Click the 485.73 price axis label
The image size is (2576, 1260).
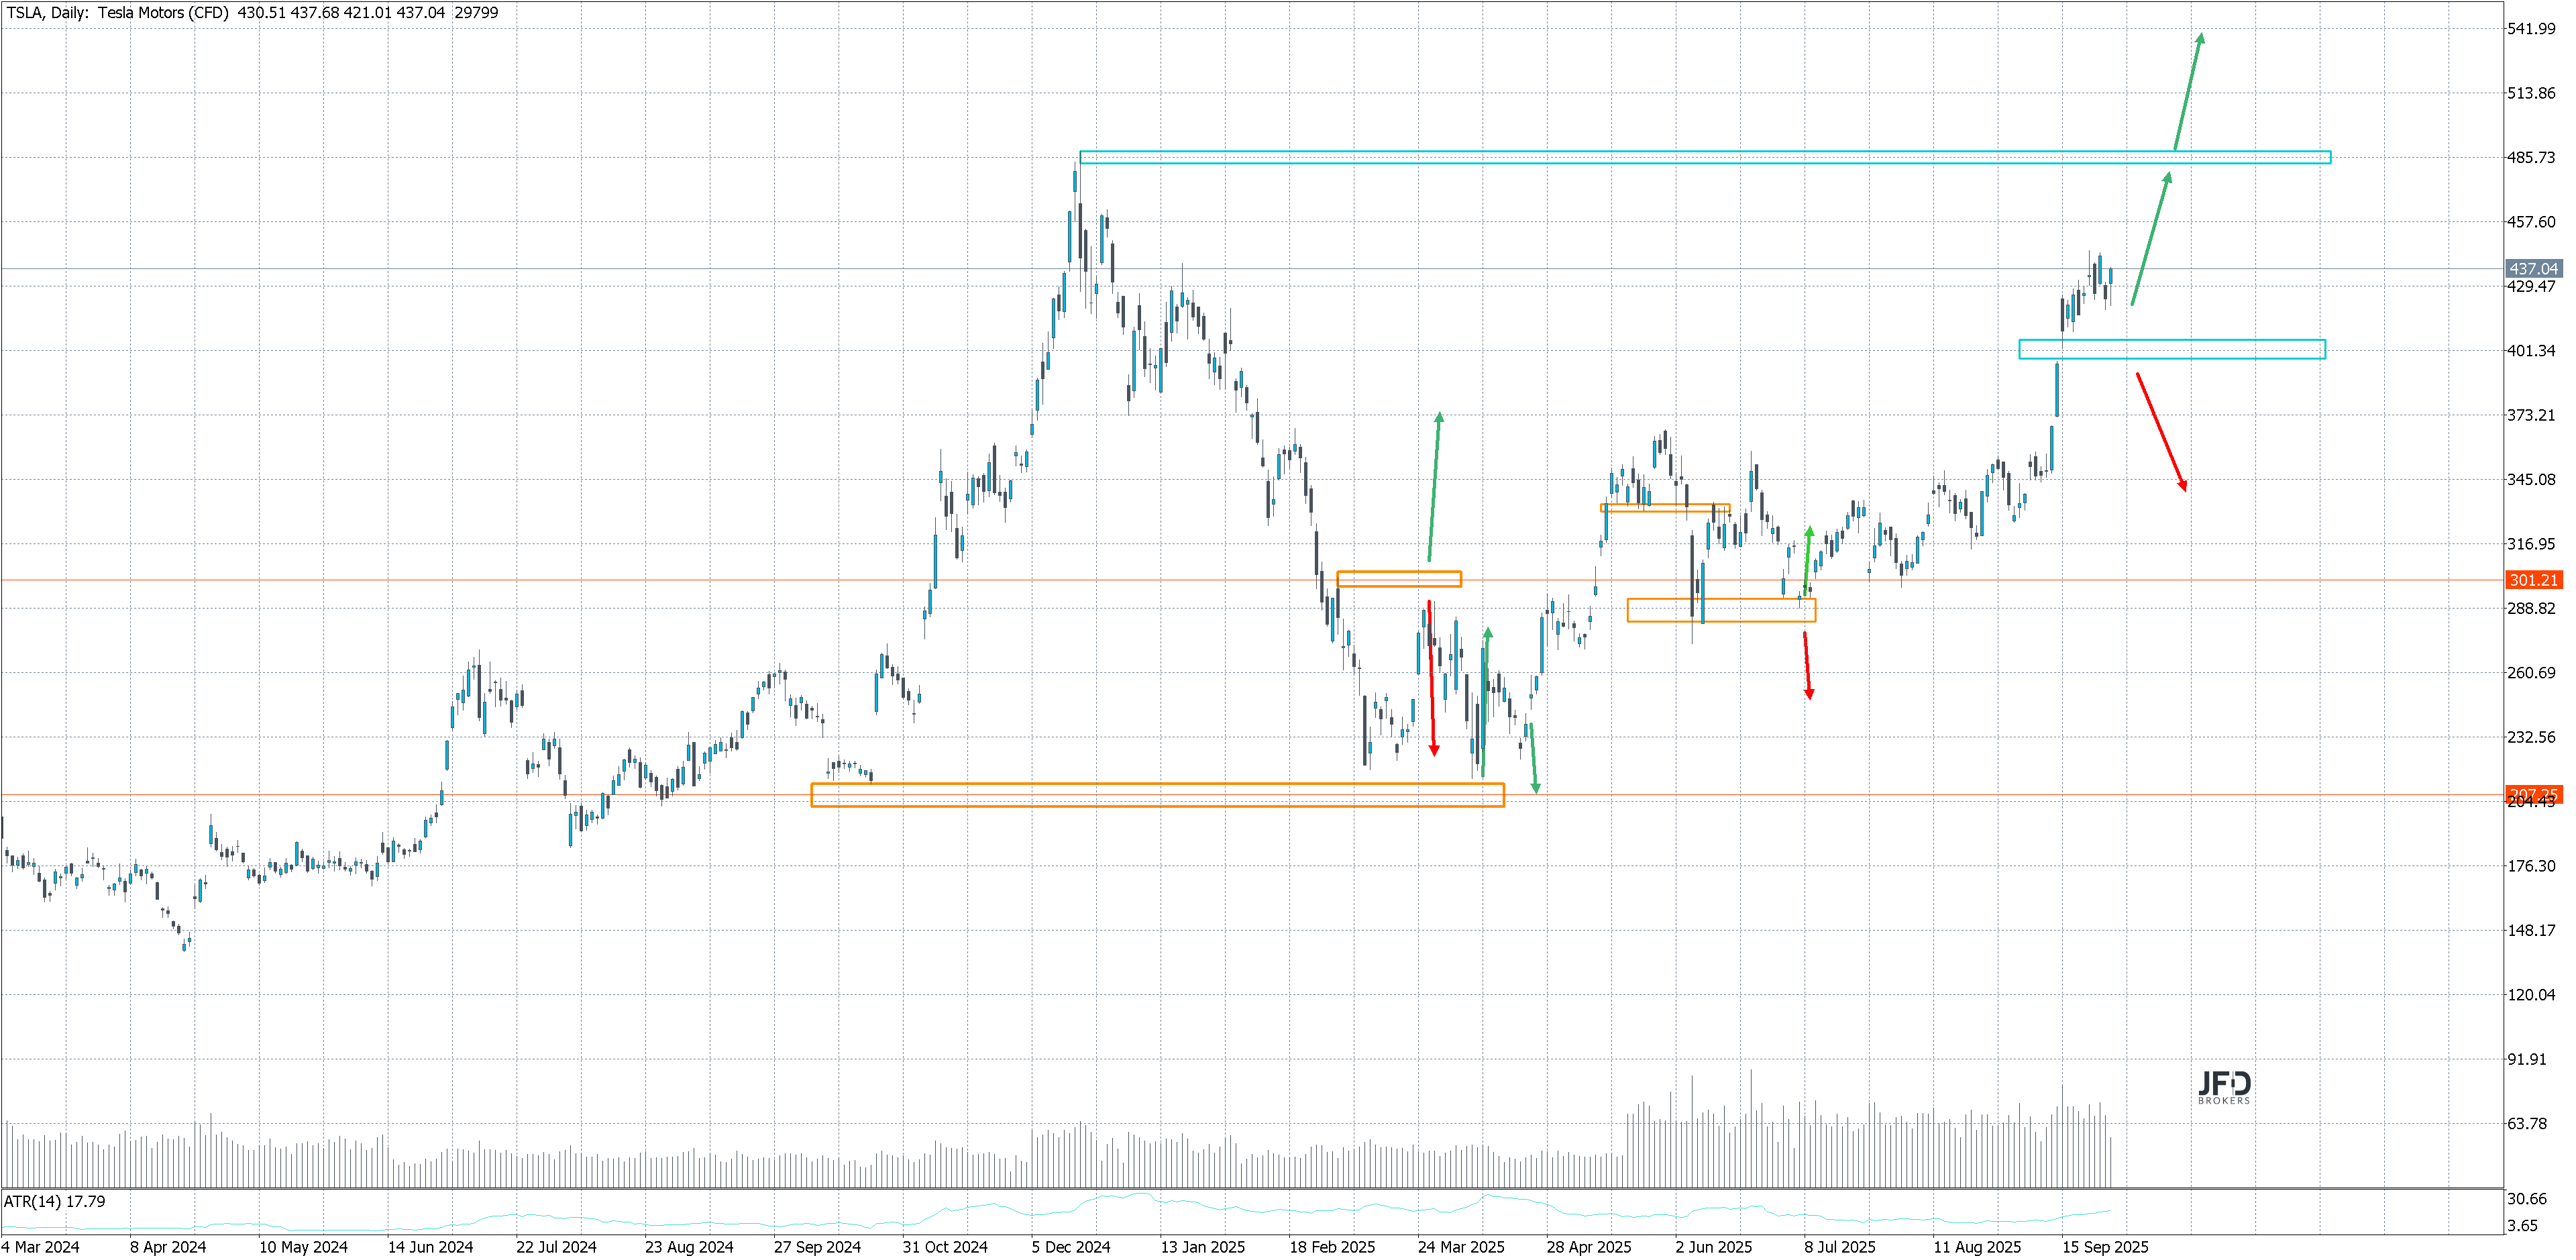click(2531, 158)
